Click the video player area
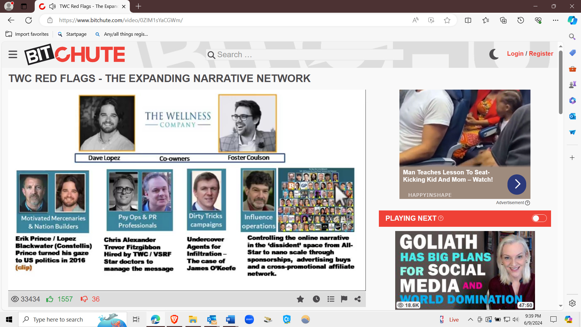Viewport: 581px width, 327px height. point(187,190)
